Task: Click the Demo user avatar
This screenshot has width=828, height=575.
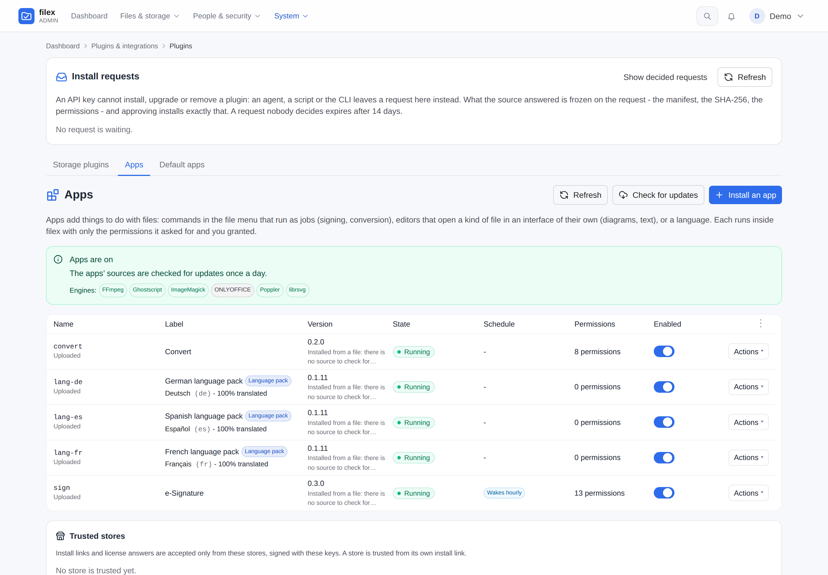Action: click(757, 16)
